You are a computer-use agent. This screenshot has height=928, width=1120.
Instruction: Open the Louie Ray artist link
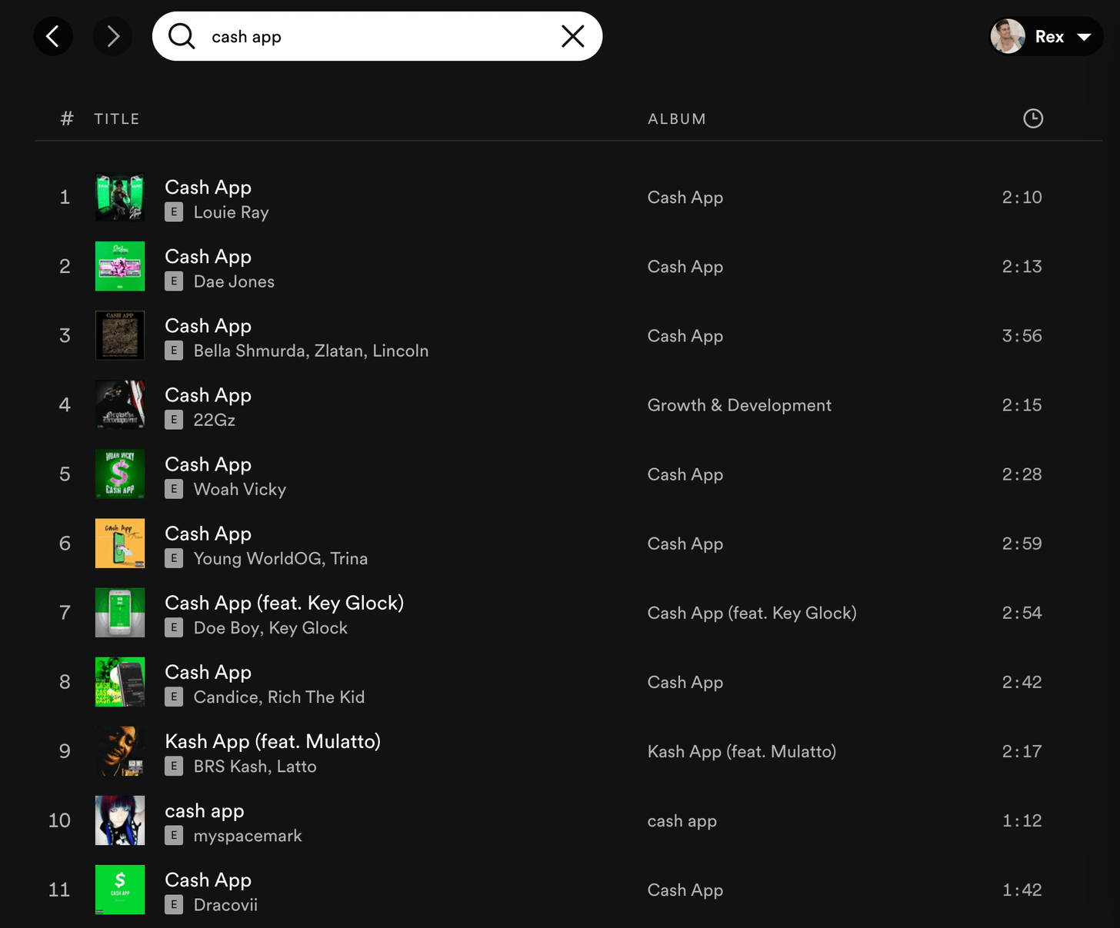231,213
